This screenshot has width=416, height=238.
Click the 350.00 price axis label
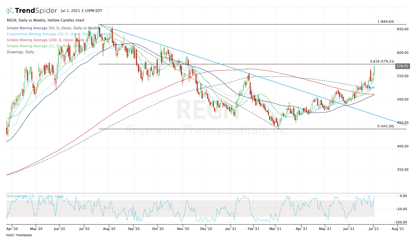[403, 170]
